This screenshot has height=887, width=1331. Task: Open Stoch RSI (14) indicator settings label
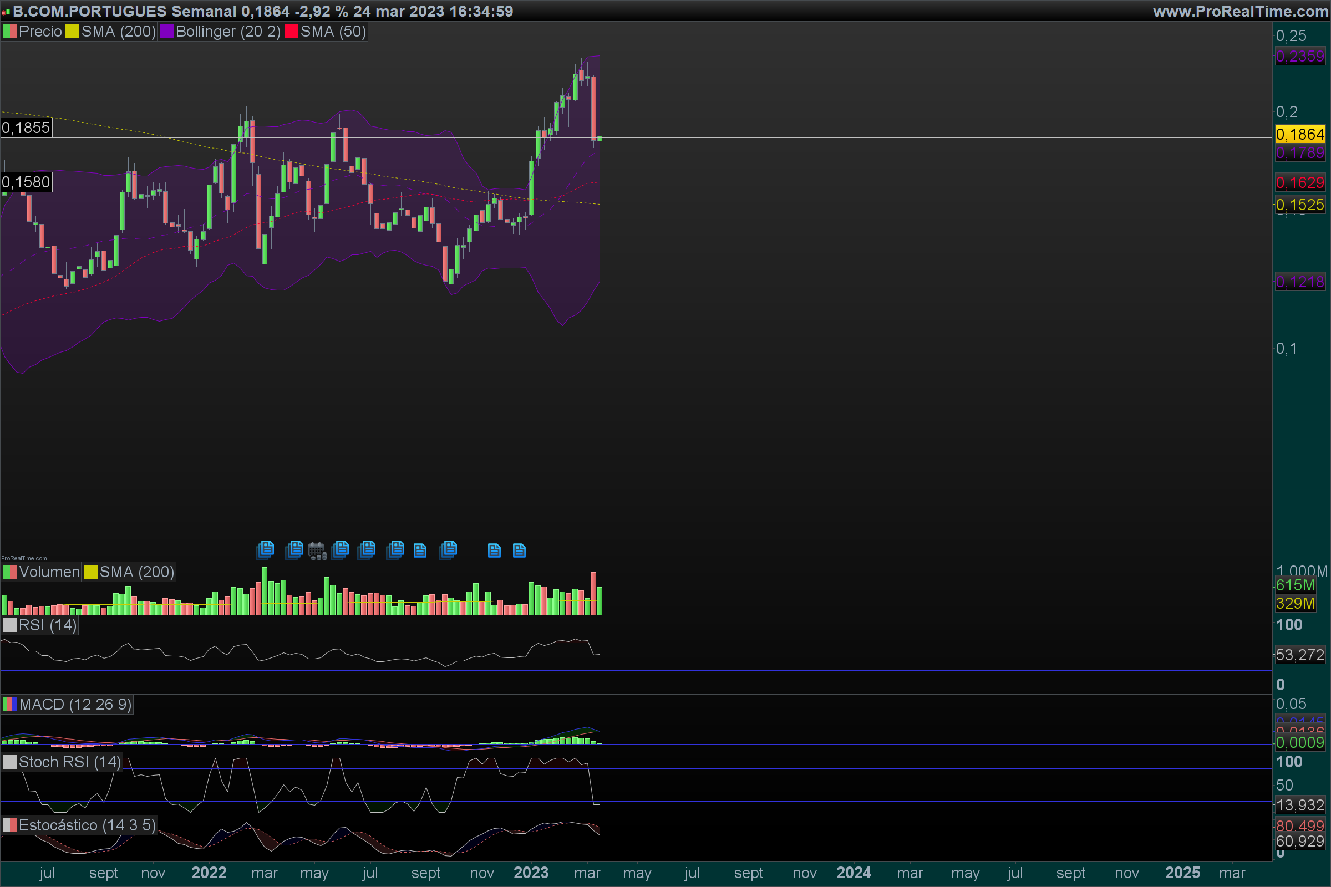[x=69, y=762]
